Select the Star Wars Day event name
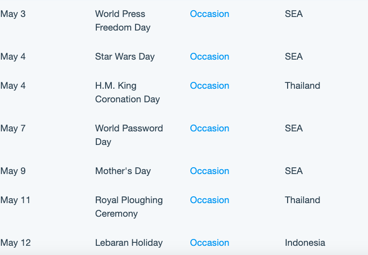This screenshot has width=368, height=255. point(125,57)
